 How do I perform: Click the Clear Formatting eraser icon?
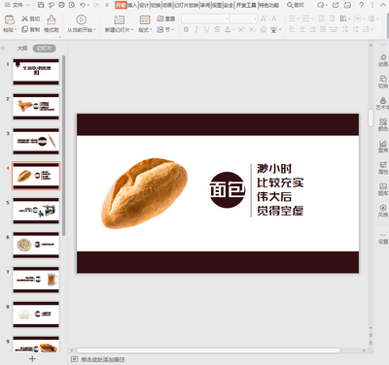click(x=264, y=29)
